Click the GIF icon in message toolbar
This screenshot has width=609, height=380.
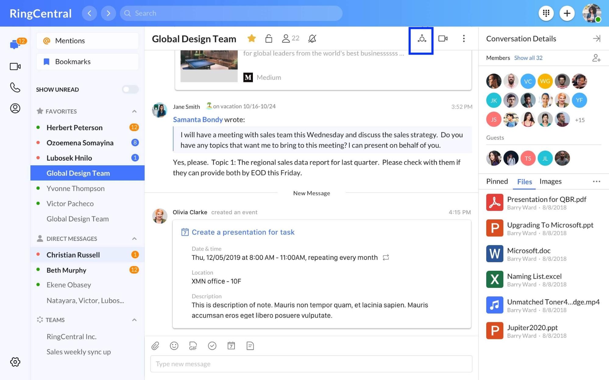[x=193, y=346]
